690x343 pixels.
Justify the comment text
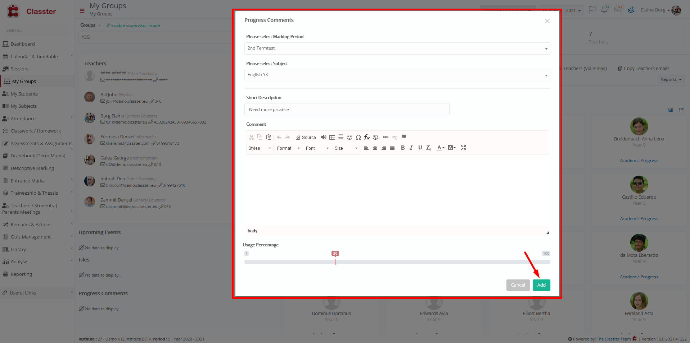[x=392, y=148]
